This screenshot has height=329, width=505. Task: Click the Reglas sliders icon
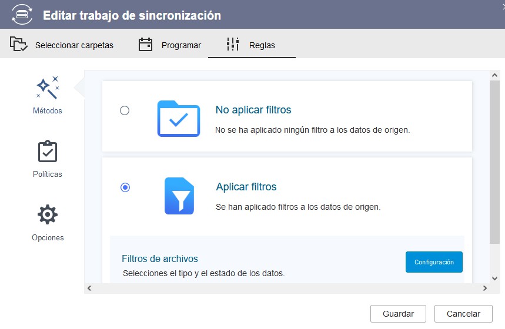point(233,45)
